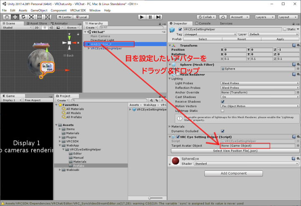Open Mesh Filter gear settings

298,64
